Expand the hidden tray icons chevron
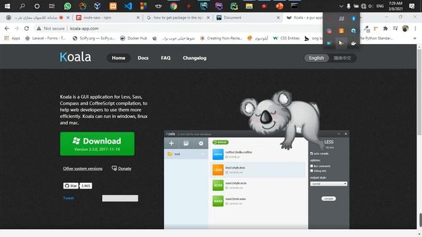 tap(341, 6)
